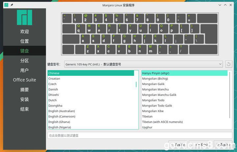Click the Manjaro app icon in title bar
Image resolution: width=237 pixels, height=152 pixels.
pos(6,5)
